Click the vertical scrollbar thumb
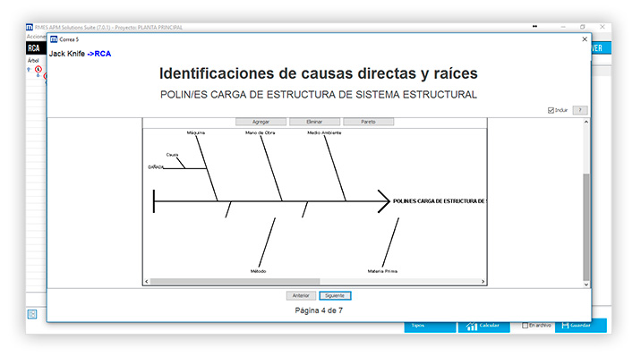This screenshot has width=641, height=357. click(x=586, y=226)
